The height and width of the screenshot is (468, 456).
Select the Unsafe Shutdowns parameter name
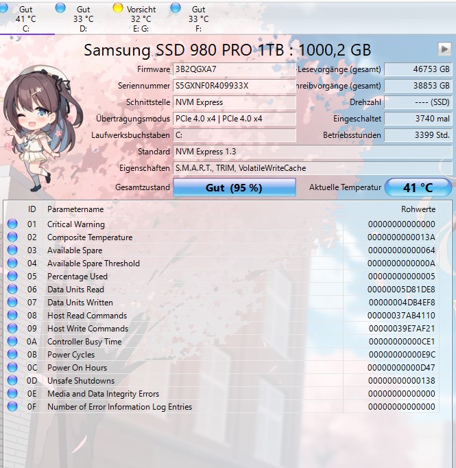coord(81,381)
